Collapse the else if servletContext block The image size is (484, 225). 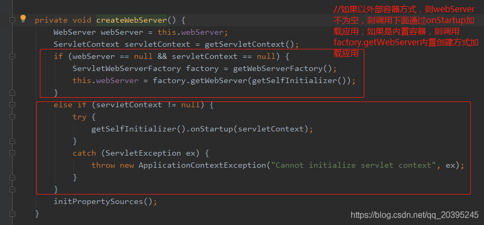tap(12, 105)
